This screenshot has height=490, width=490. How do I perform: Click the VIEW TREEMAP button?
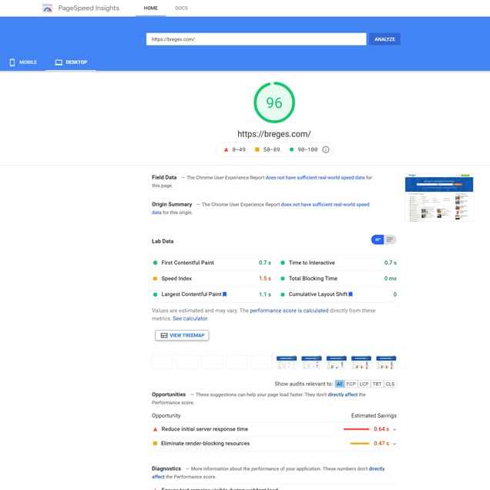[x=182, y=335]
